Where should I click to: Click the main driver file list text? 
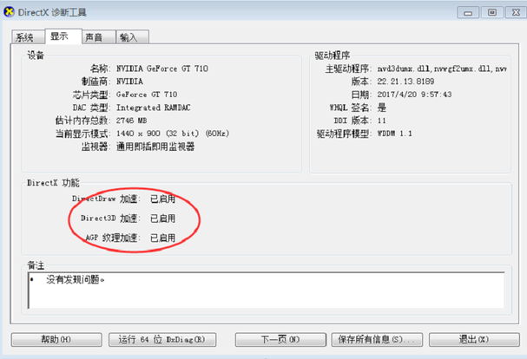point(442,69)
